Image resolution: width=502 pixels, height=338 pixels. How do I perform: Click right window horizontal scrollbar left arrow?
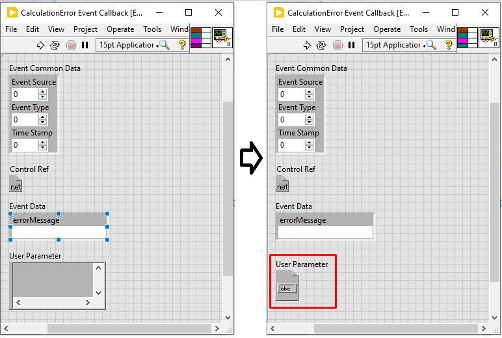click(x=272, y=329)
